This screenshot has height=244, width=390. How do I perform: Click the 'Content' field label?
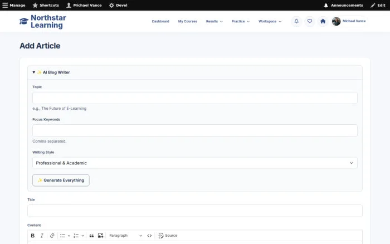pos(34,225)
